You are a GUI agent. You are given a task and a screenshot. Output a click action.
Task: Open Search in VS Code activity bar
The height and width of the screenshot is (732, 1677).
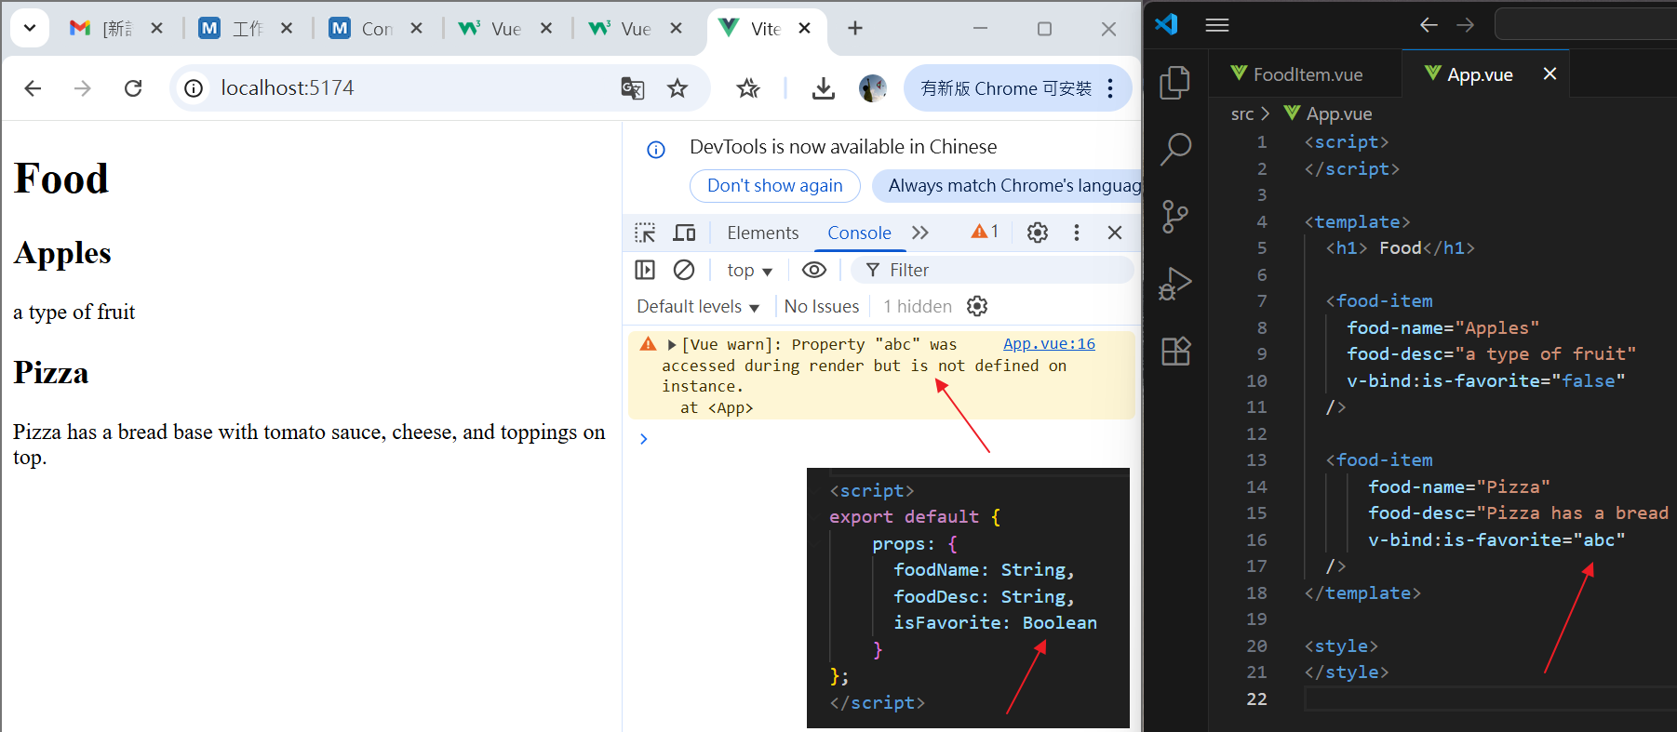click(x=1174, y=149)
